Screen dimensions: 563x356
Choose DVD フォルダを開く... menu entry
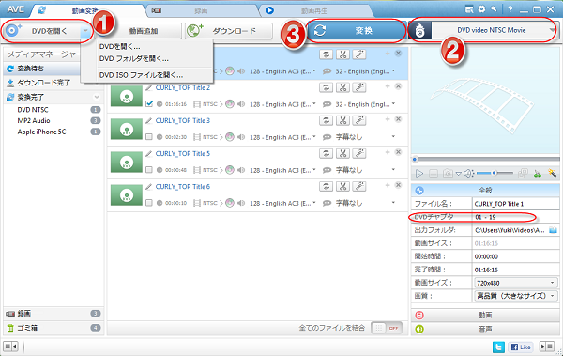[x=134, y=58]
